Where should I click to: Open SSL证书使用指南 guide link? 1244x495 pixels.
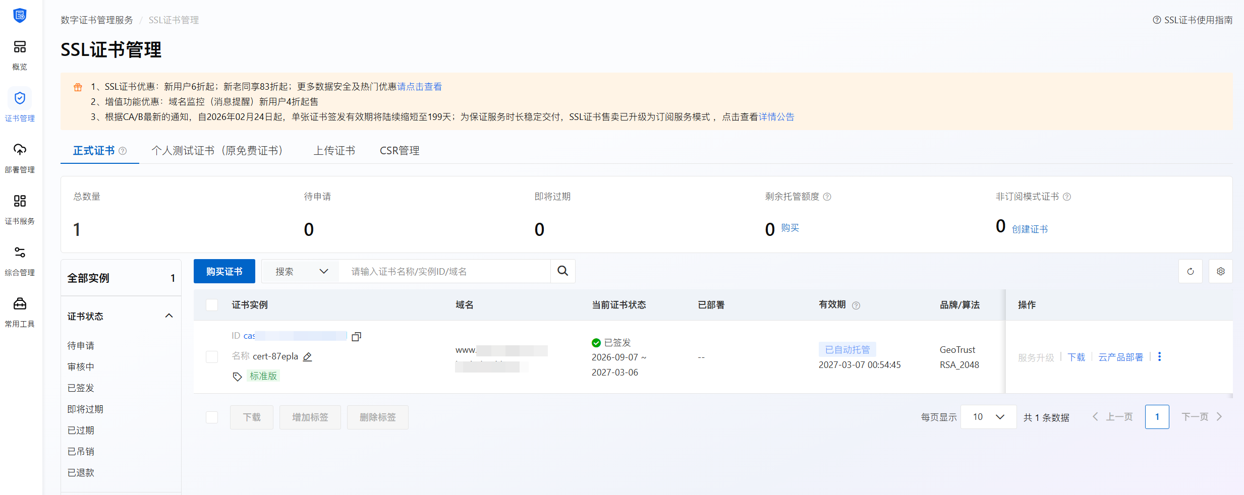click(1193, 20)
